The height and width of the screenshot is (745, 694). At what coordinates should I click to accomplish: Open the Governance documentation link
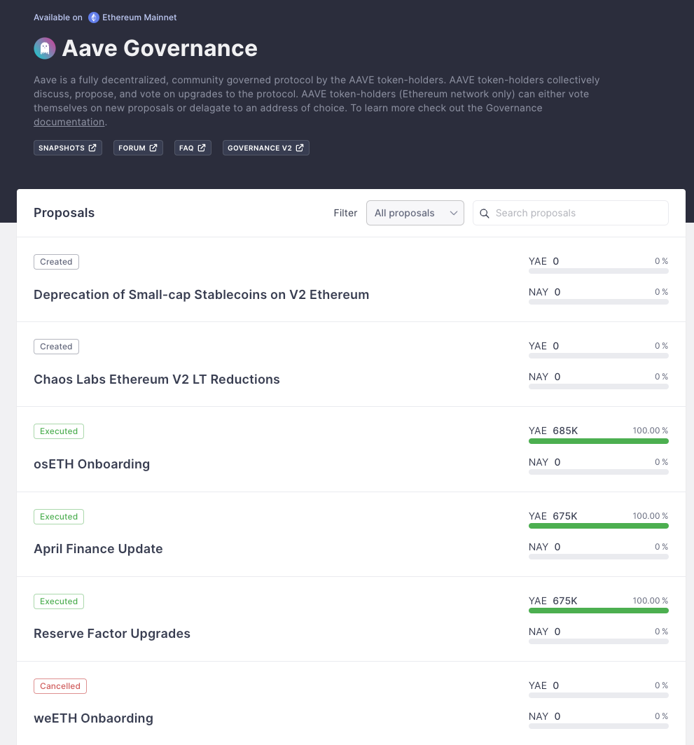(69, 122)
